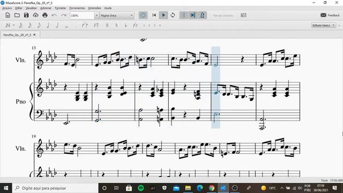Open the Ferramentas menu
Screen dimensions: 343x193
point(77,8)
